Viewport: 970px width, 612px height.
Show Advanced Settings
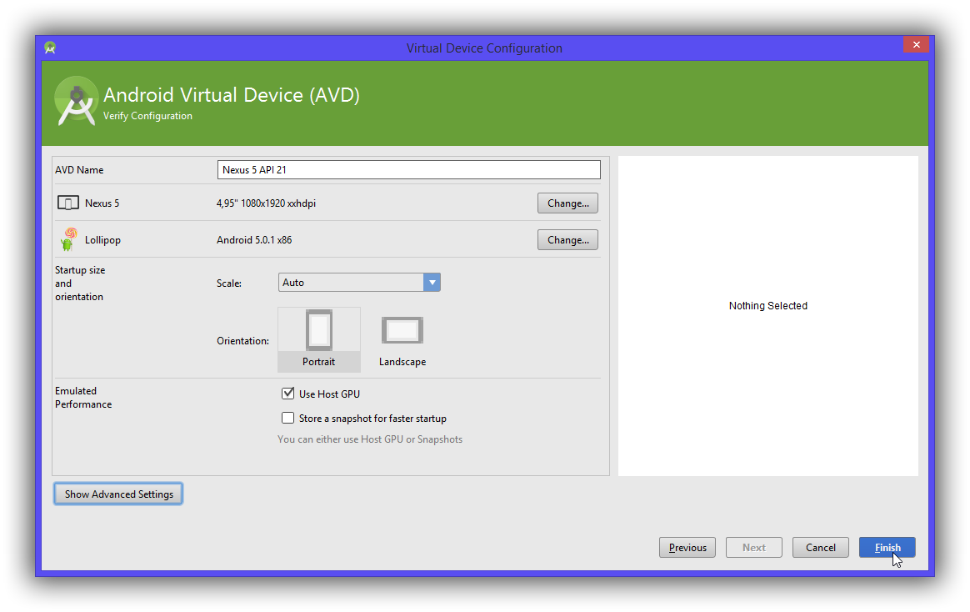point(118,494)
